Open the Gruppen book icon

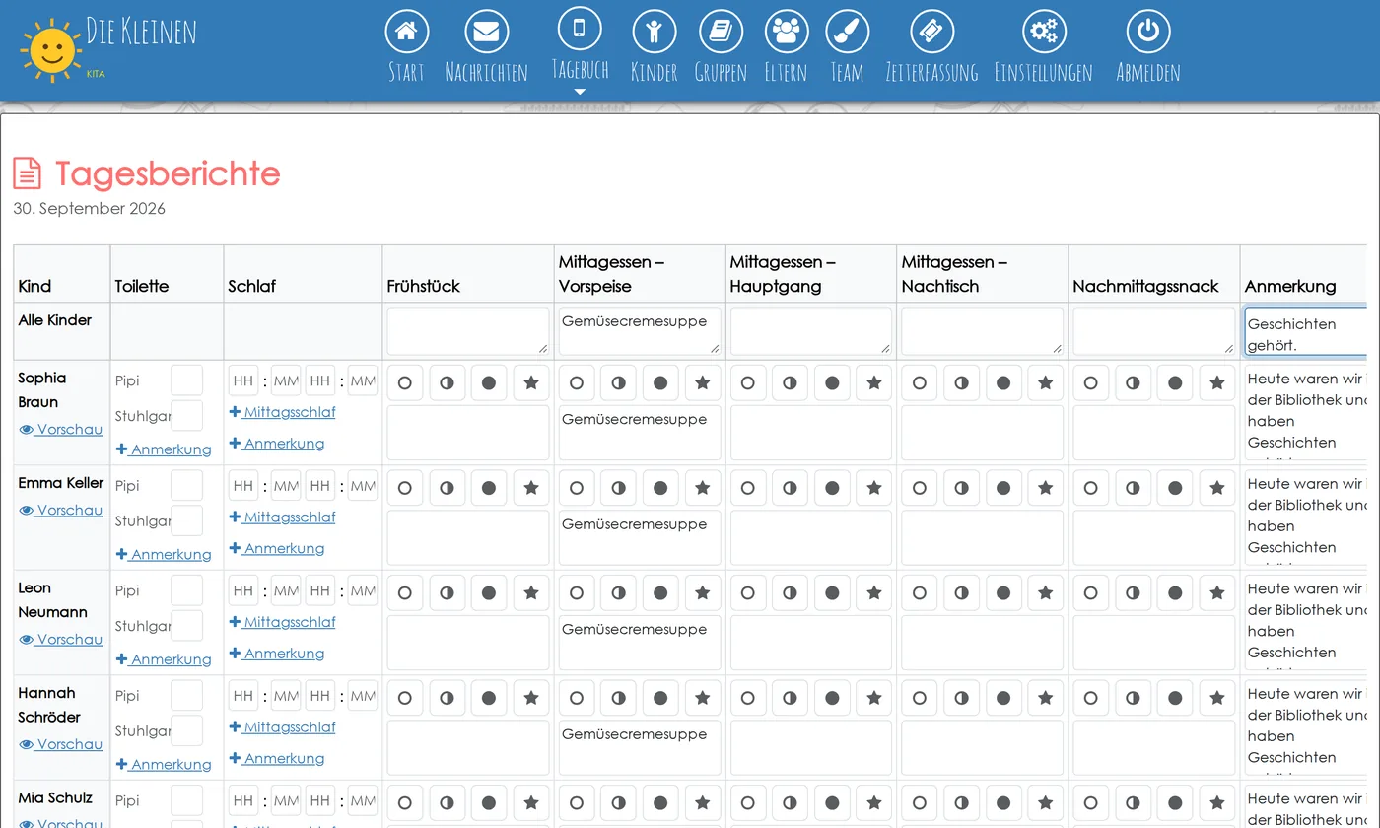point(721,31)
